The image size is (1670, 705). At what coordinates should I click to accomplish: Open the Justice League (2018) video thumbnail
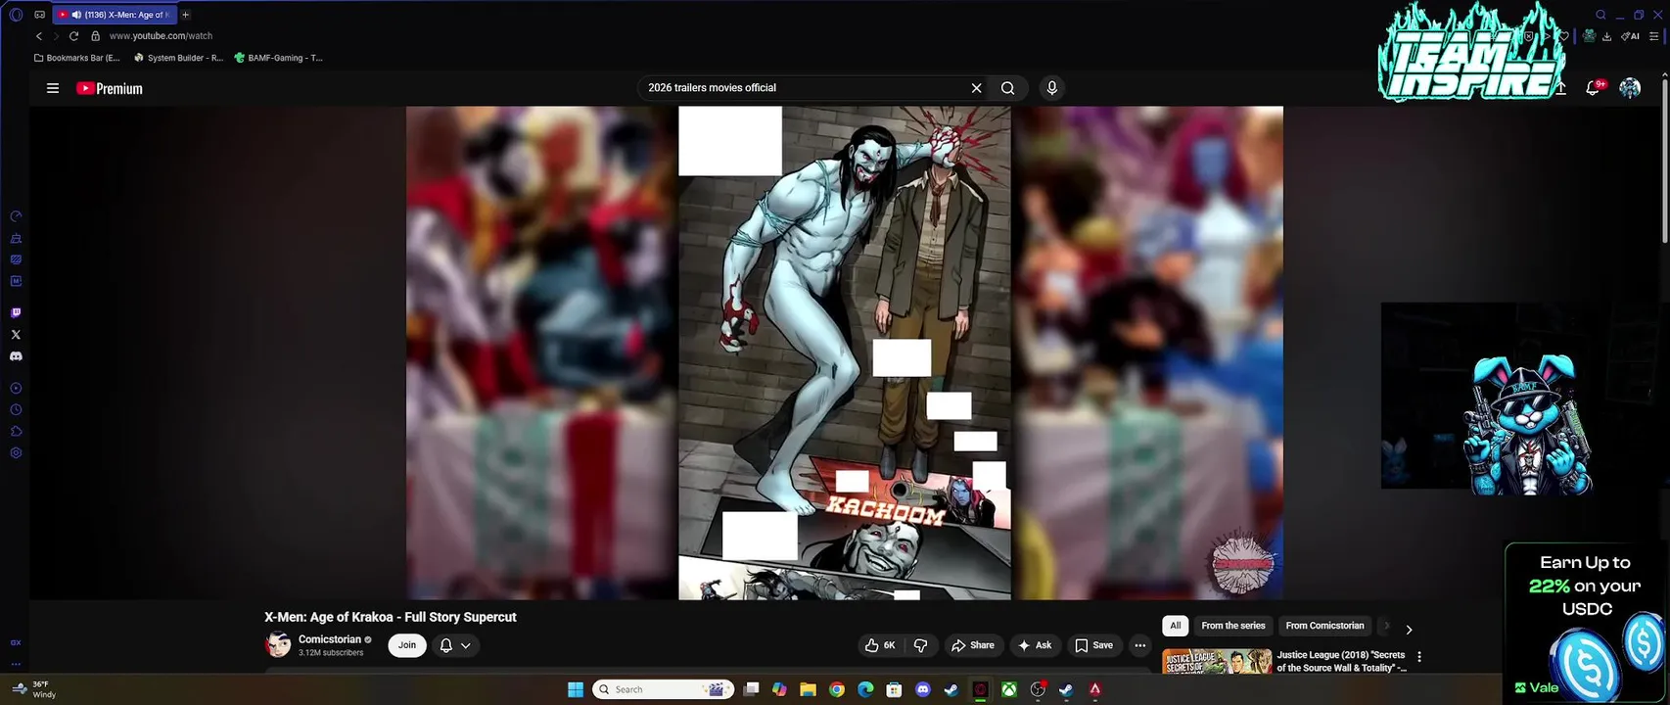click(x=1217, y=662)
